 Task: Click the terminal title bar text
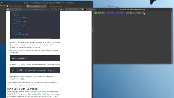(133, 10)
